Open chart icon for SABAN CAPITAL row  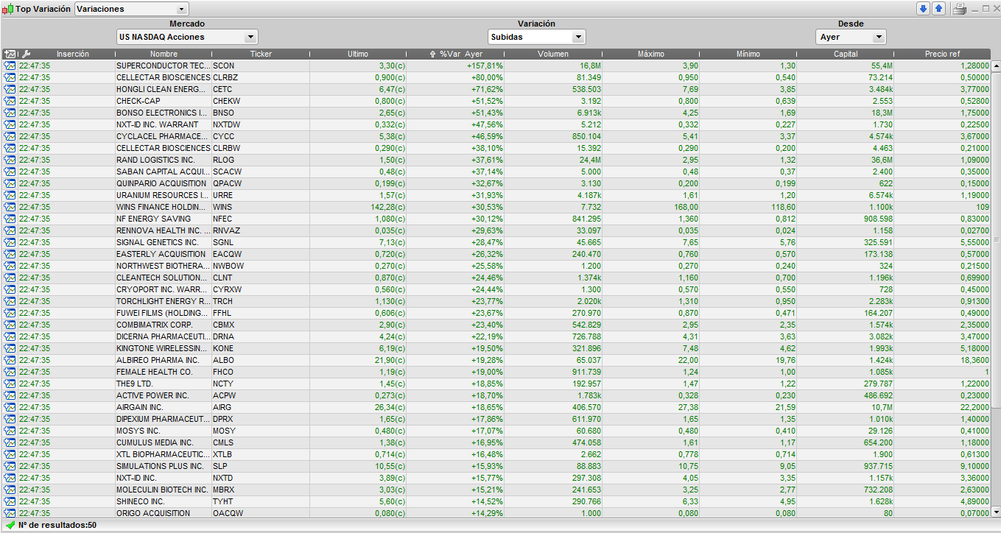click(10, 172)
